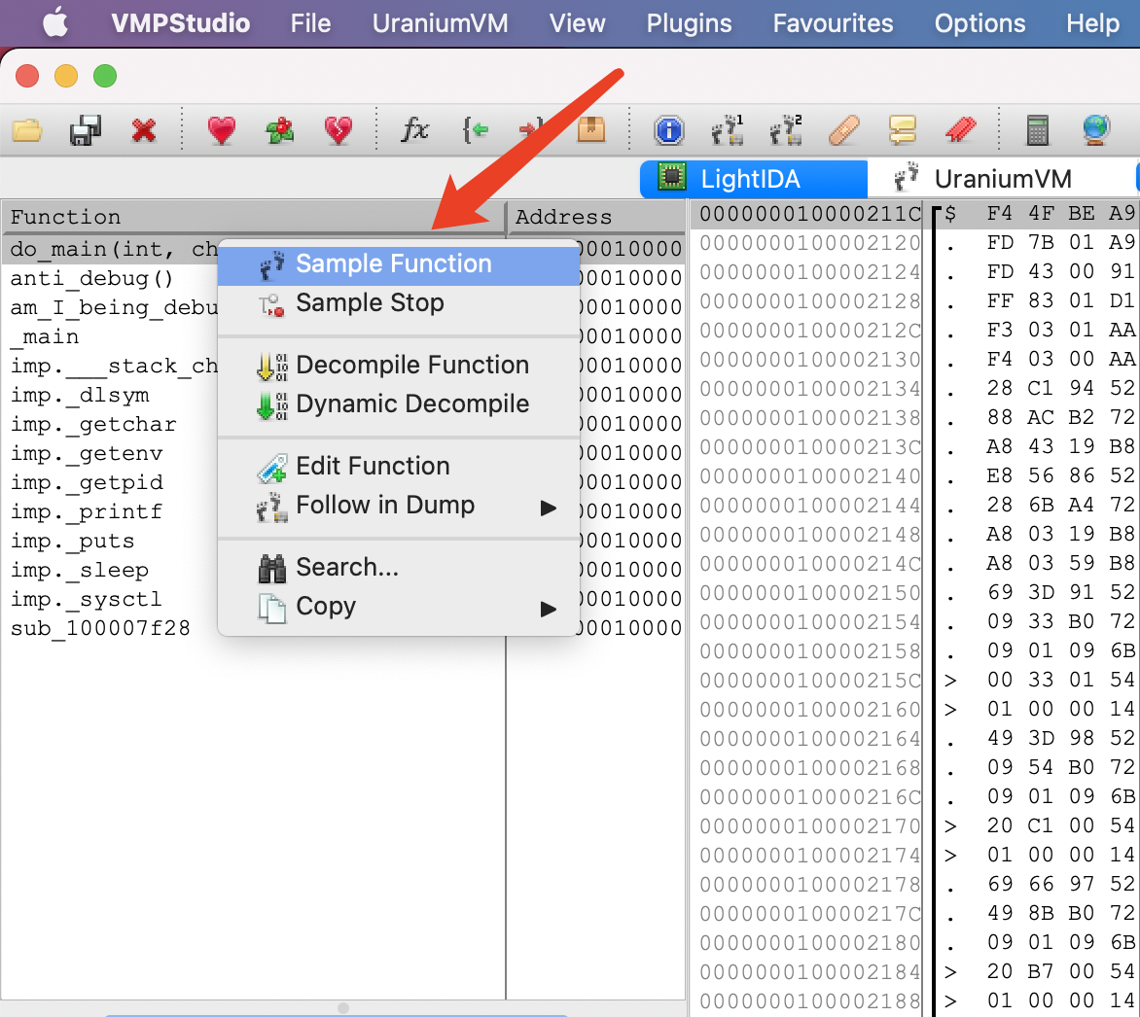This screenshot has height=1017, width=1140.
Task: Choose Sample Stop from context menu
Action: click(399, 303)
